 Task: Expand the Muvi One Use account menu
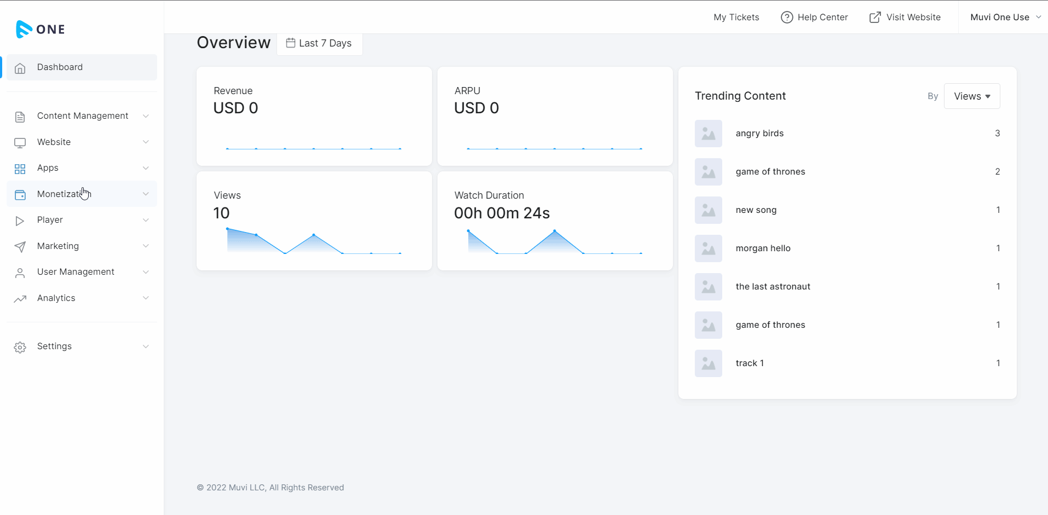pos(1005,18)
